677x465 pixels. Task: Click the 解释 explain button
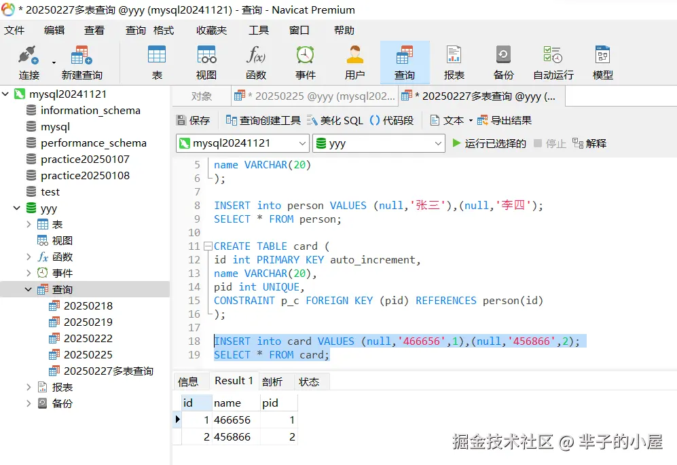click(589, 143)
